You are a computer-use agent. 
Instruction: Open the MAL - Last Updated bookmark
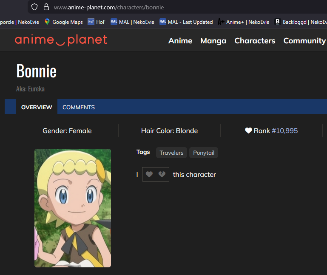tap(186, 22)
